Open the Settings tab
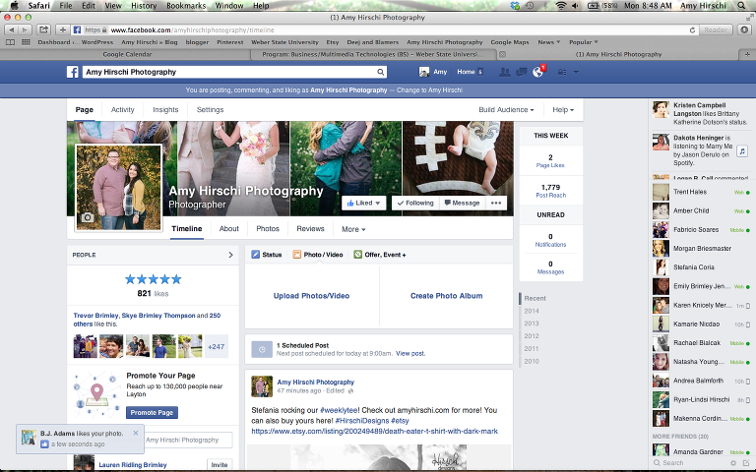Viewport: 756px width, 472px height. click(x=211, y=110)
